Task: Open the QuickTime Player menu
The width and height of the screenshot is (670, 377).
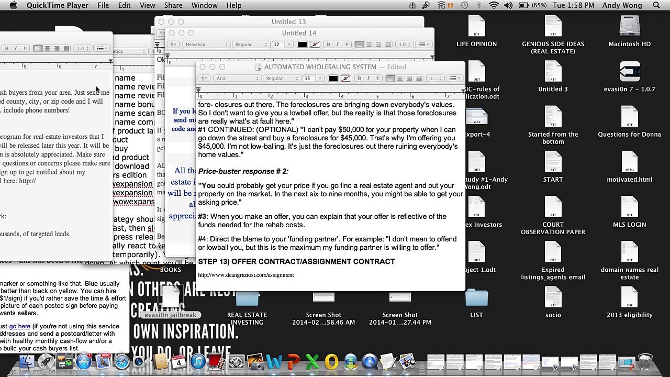Action: tap(58, 5)
